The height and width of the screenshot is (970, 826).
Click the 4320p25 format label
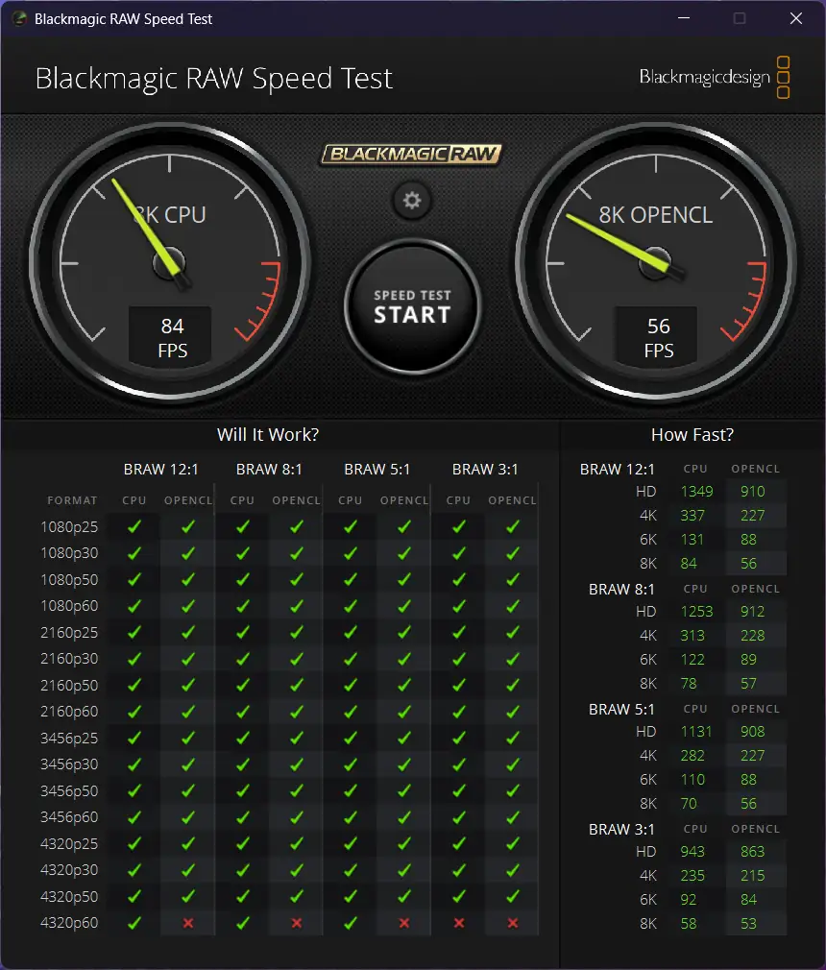point(69,844)
